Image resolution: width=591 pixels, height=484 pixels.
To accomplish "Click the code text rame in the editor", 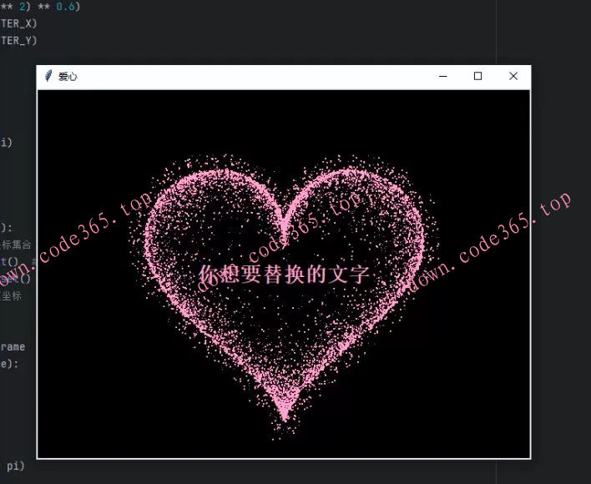I will tap(13, 346).
